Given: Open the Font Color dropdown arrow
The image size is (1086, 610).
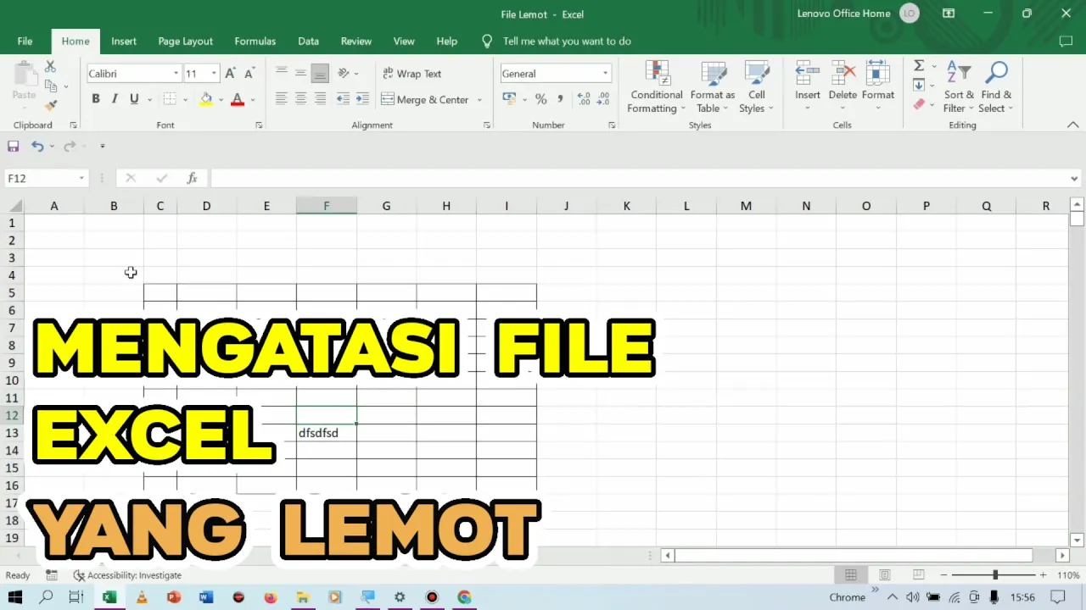Looking at the screenshot, I should point(253,100).
